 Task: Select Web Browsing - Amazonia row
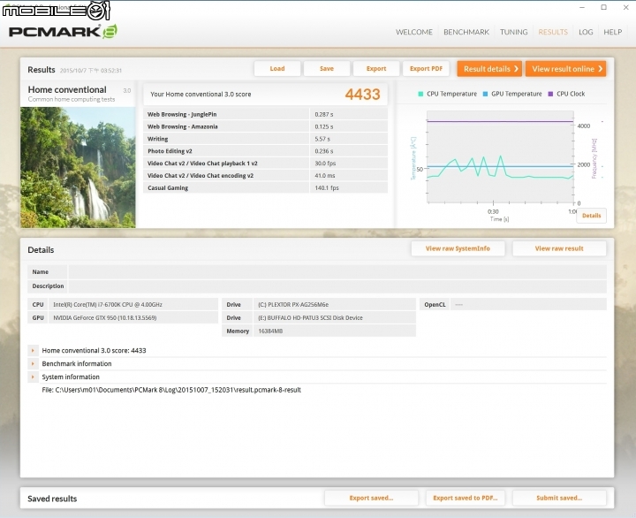click(265, 126)
